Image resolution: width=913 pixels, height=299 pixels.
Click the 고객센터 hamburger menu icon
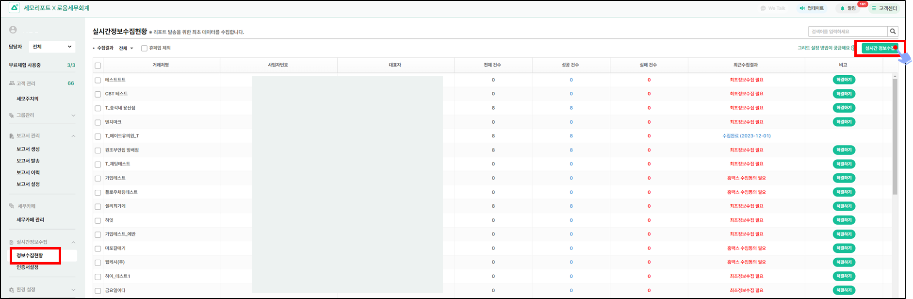tap(874, 8)
